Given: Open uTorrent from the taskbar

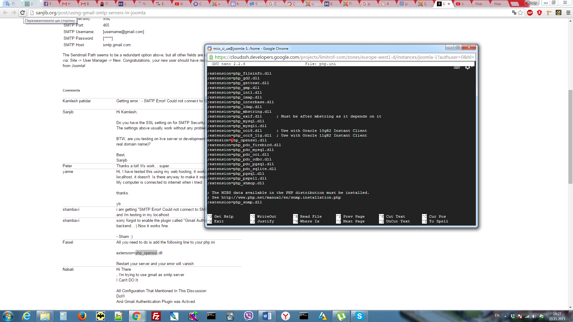Looking at the screenshot, I should click(x=341, y=316).
